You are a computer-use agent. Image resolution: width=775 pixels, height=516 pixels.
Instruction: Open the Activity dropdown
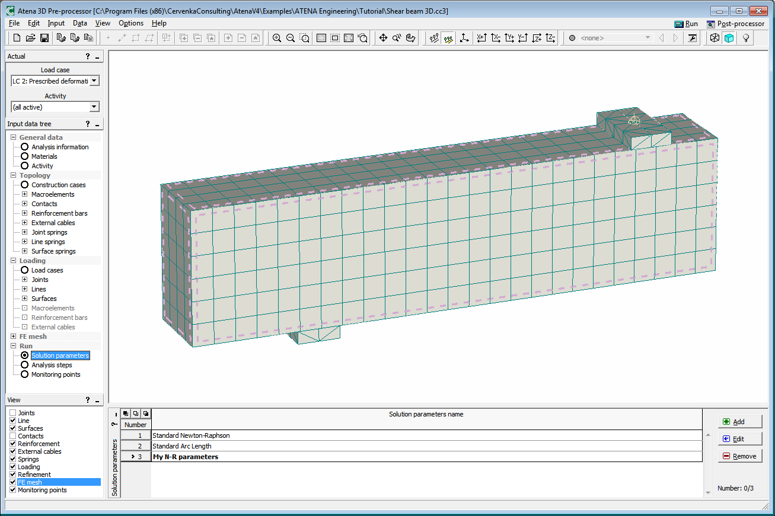[94, 107]
